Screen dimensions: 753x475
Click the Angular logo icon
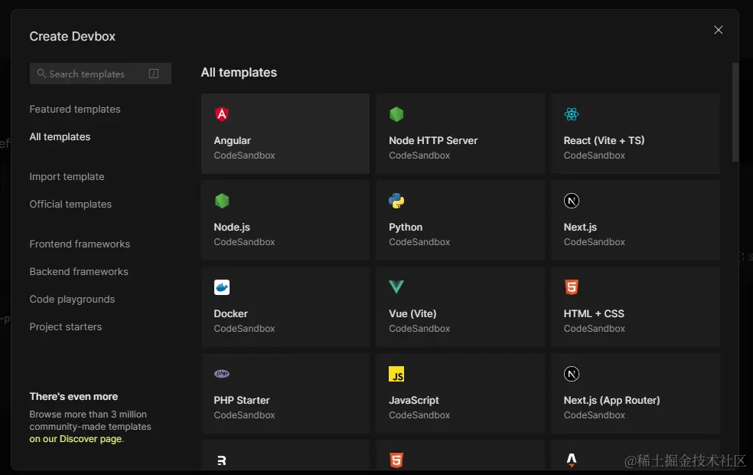click(221, 114)
